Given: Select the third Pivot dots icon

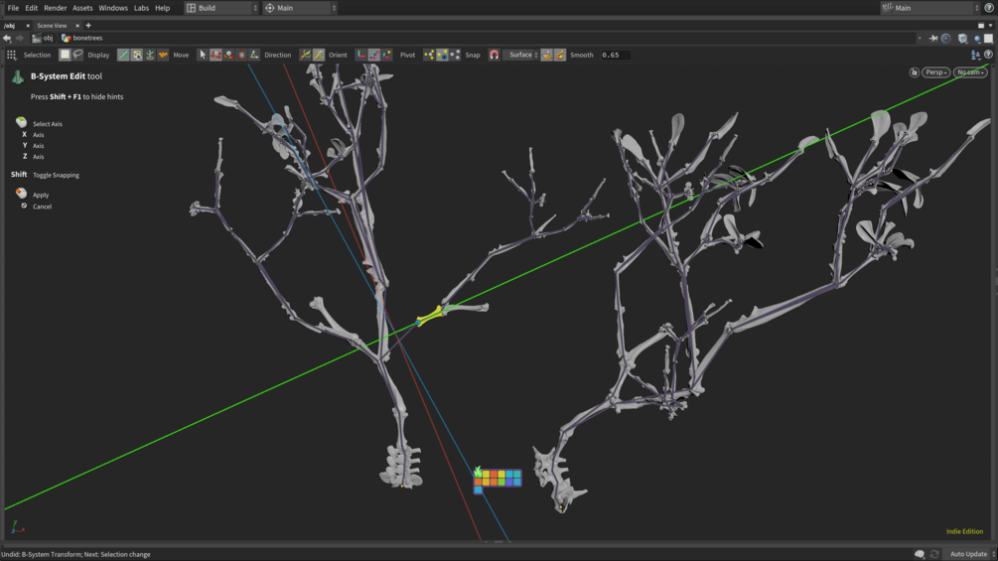Looking at the screenshot, I should pos(455,56).
